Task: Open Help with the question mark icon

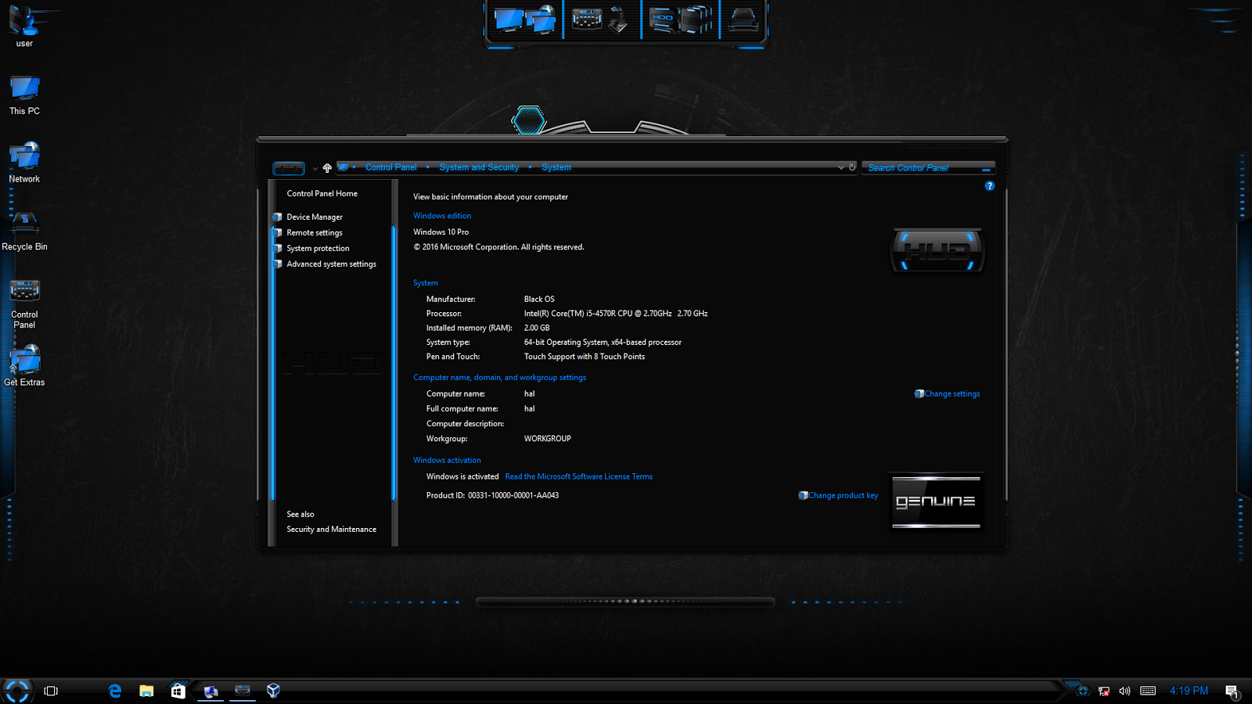Action: click(990, 186)
